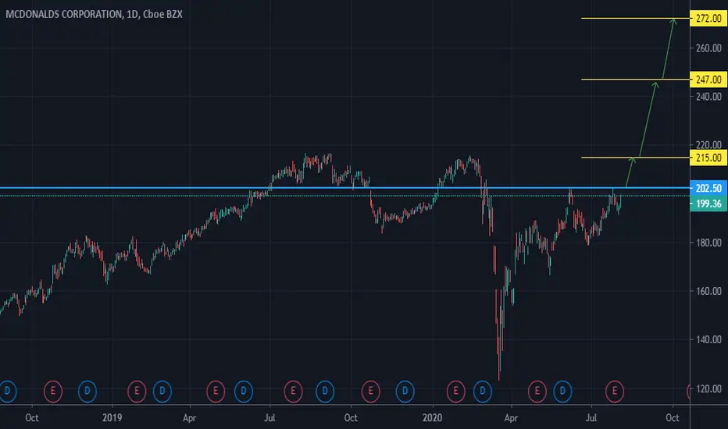Click the Apr label following 2019
Image resolution: width=728 pixels, height=429 pixels.
click(x=190, y=418)
